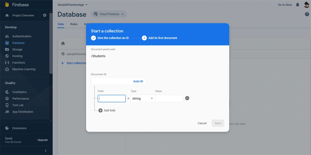Open Functions in the sidebar
311x155 pixels.
click(19, 63)
